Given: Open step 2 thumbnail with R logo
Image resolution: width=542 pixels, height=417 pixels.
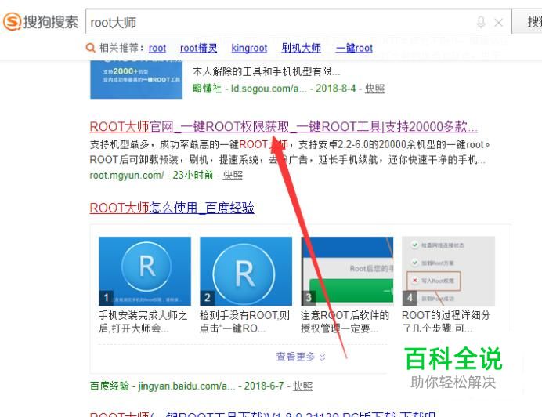Looking at the screenshot, I should [246, 271].
